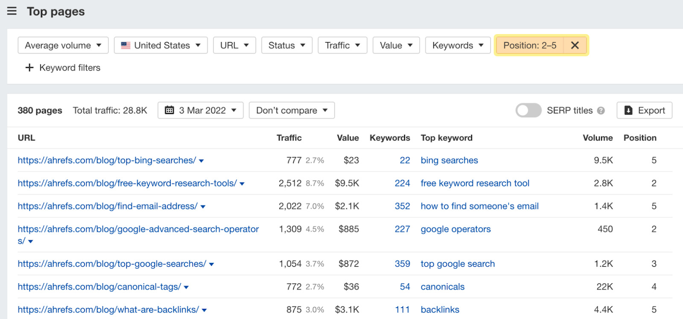Open the 3 Mar 2022 date dropdown
This screenshot has width=683, height=319.
point(201,110)
